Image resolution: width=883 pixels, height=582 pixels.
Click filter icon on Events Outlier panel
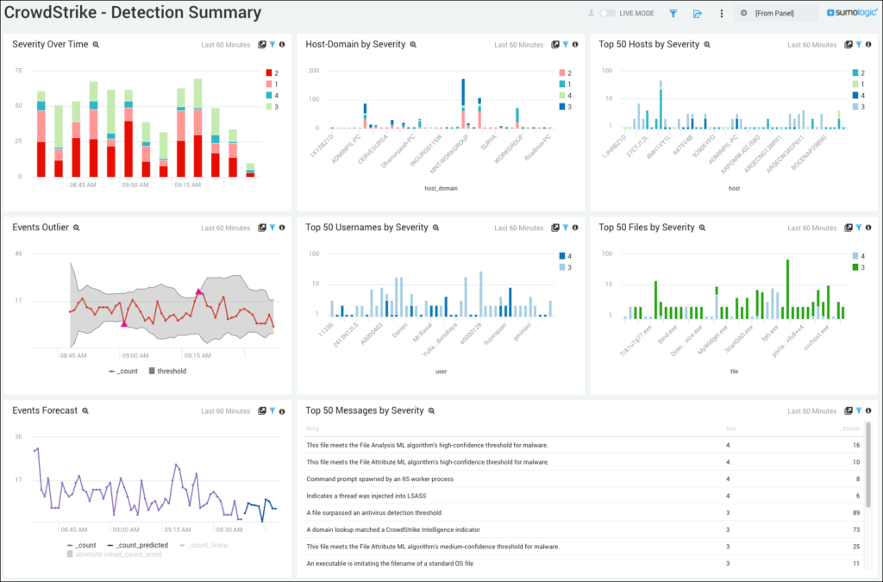point(272,228)
